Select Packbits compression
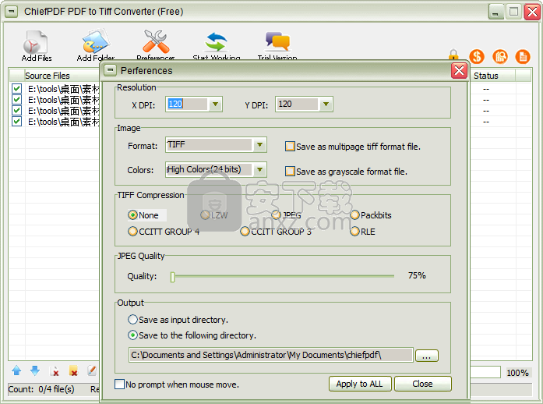Screen dimensions: 543x404 tap(354, 215)
